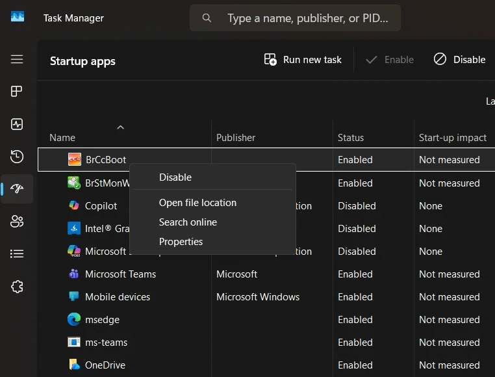Click Microsoft Windows publisher cell
The width and height of the screenshot is (495, 377).
[258, 297]
